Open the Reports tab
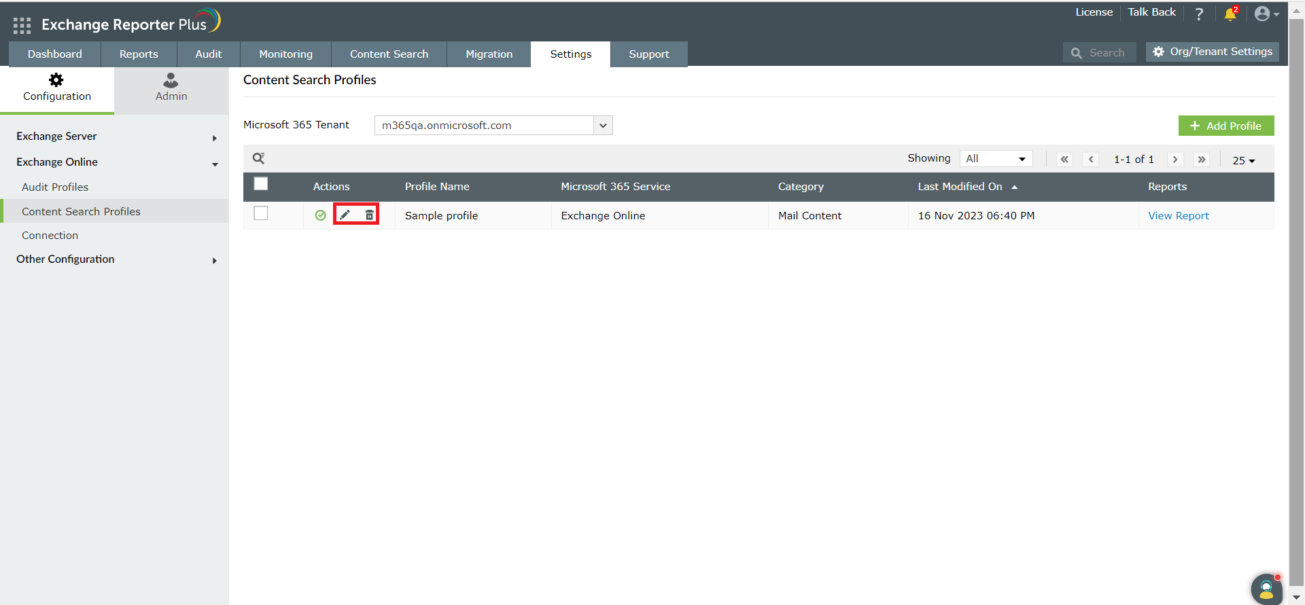 pos(139,54)
